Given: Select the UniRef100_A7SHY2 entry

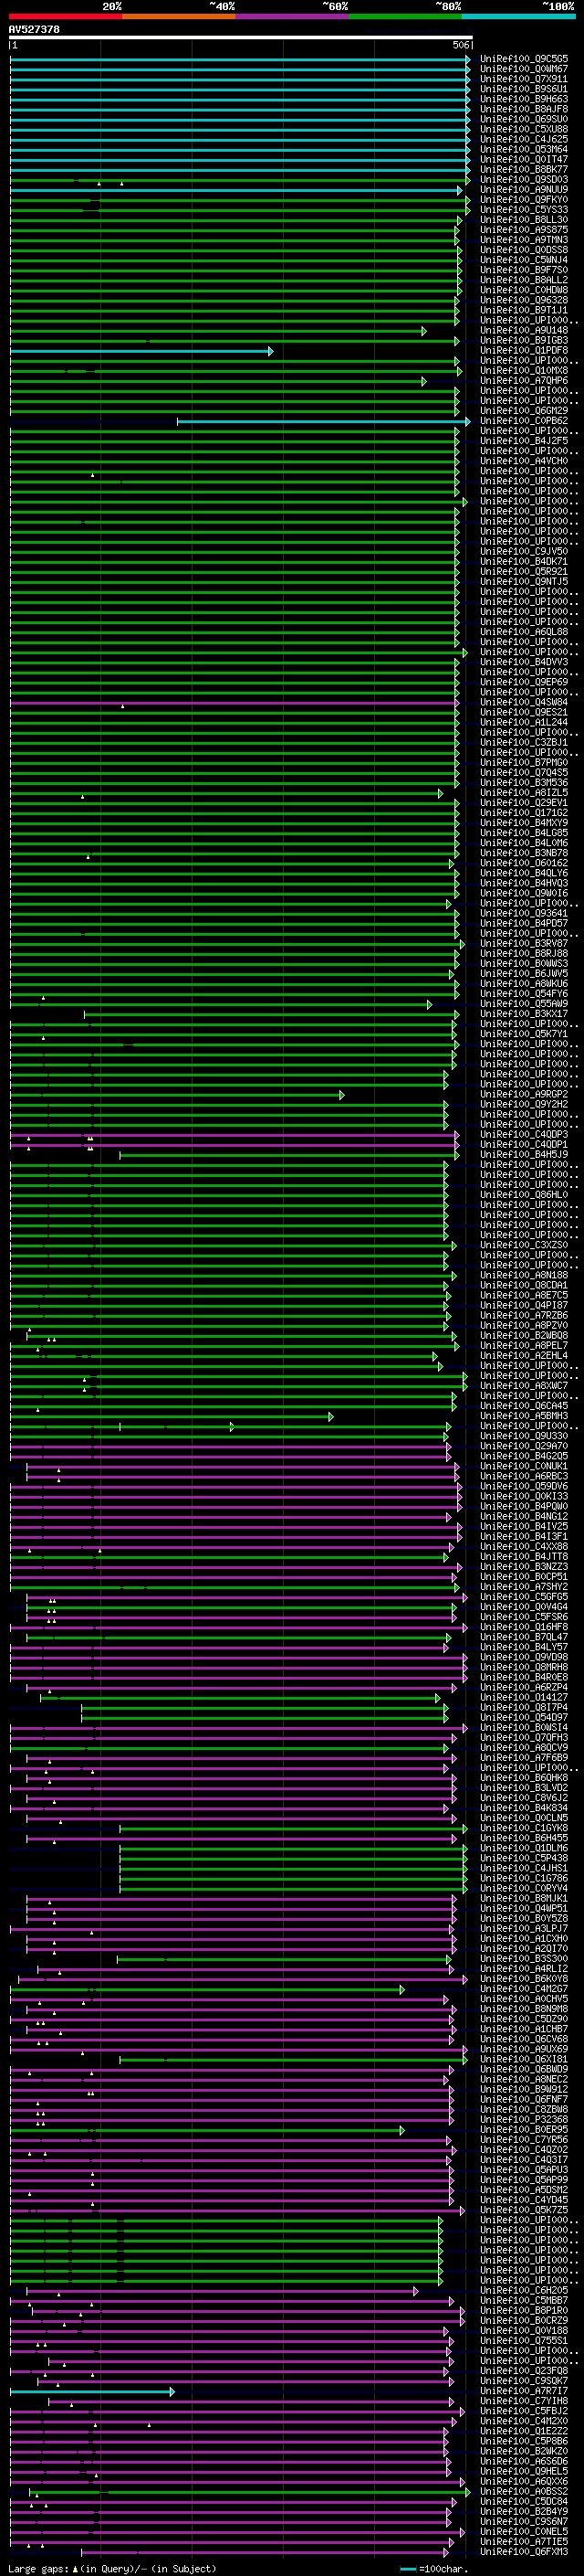Looking at the screenshot, I should tap(523, 1587).
